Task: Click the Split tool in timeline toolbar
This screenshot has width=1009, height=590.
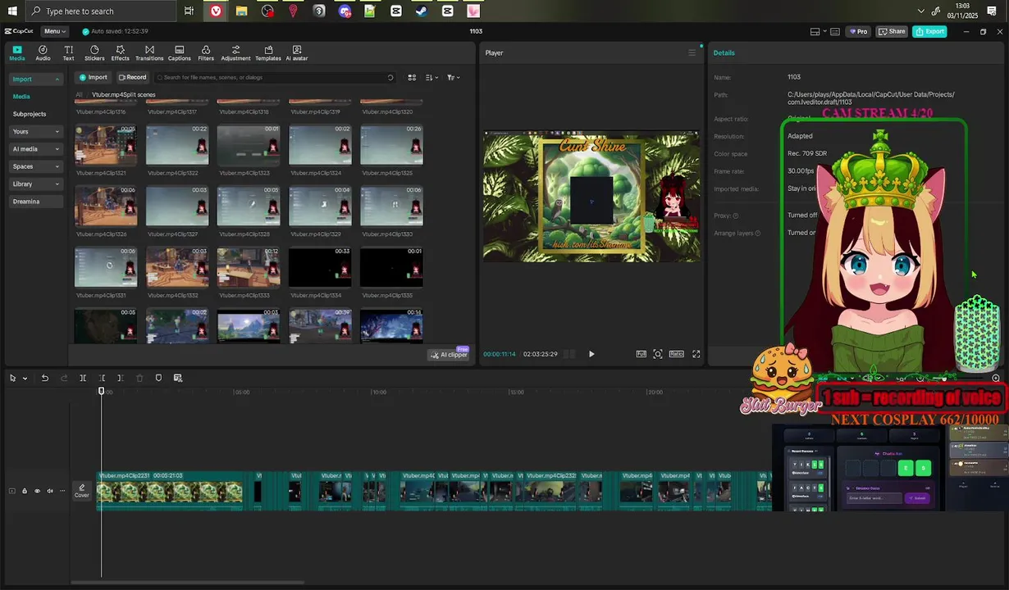Action: tap(83, 378)
